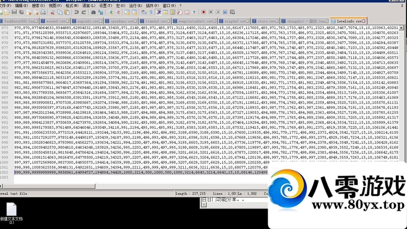Close the levelinfo.csv tab
407x229 pixels.
coord(363,21)
